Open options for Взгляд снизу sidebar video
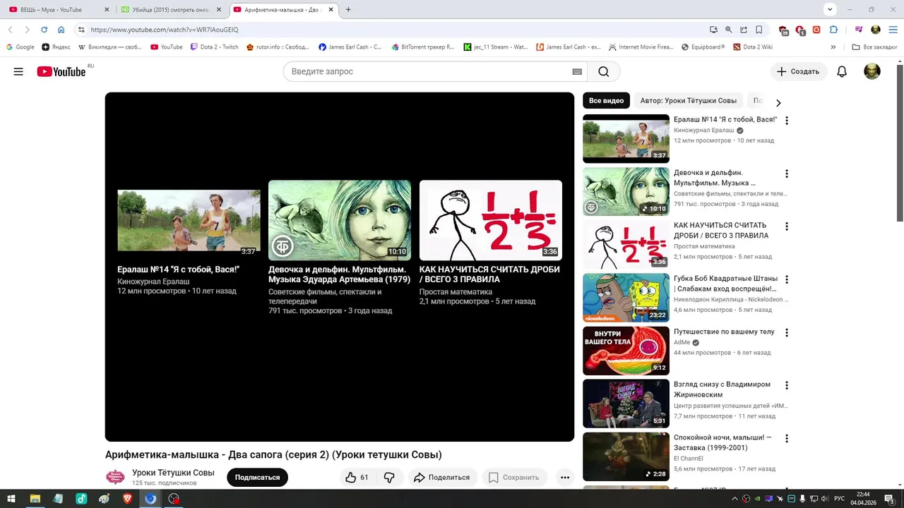The height and width of the screenshot is (508, 904). 787,385
